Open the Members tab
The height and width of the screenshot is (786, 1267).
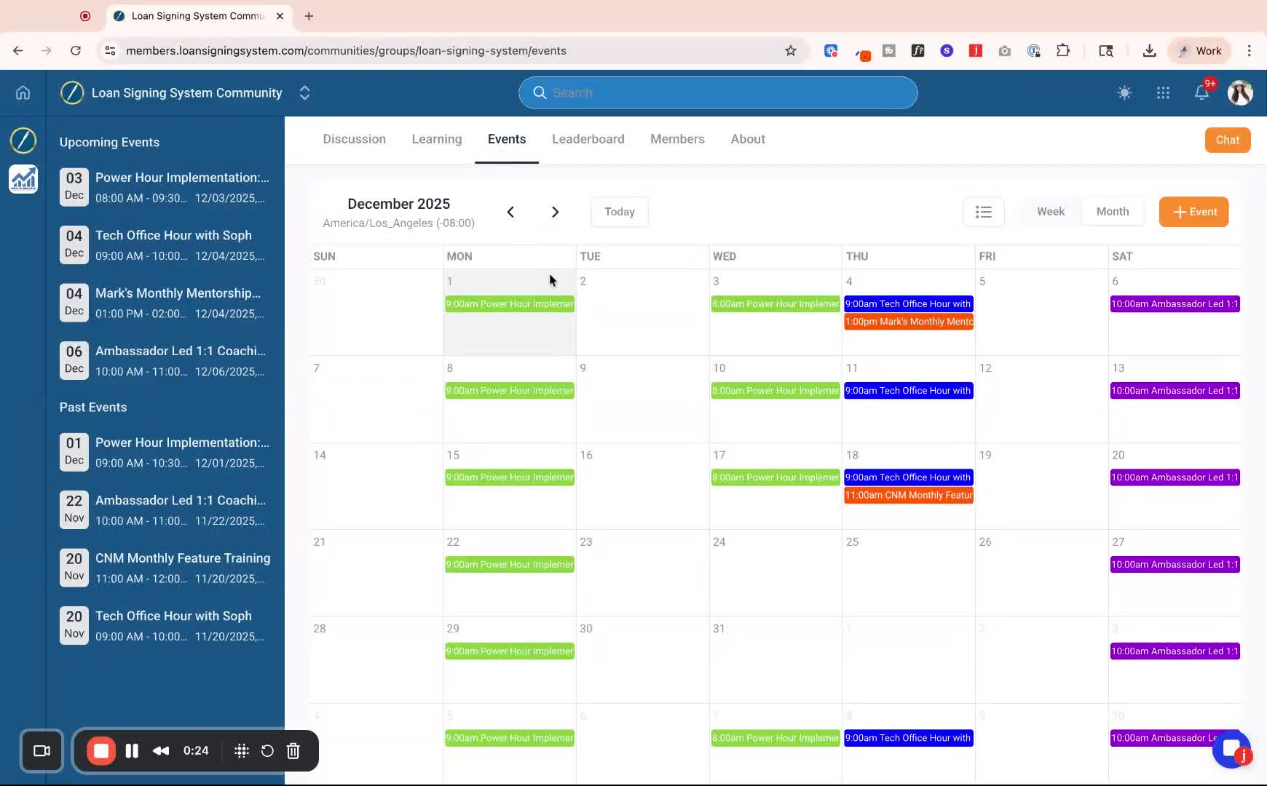677,139
